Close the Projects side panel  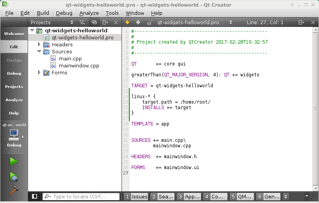[116, 22]
